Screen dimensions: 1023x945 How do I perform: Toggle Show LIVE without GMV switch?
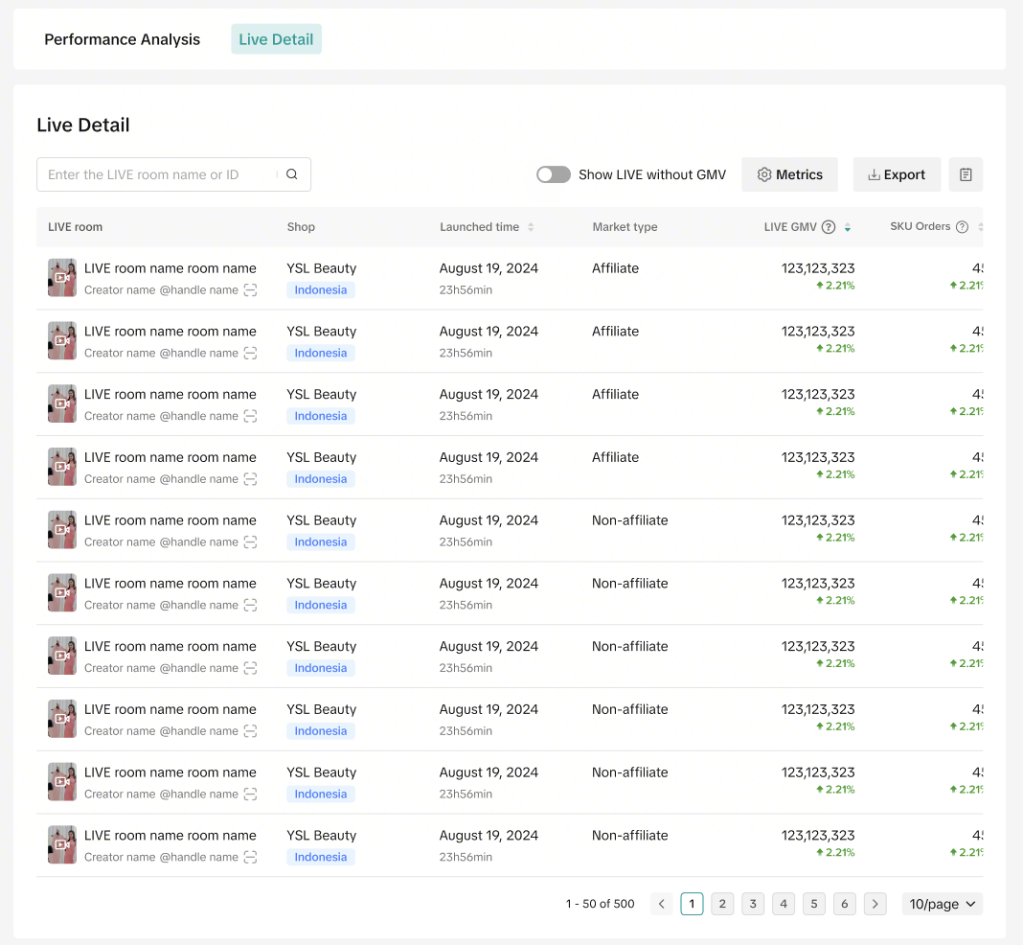pos(554,174)
